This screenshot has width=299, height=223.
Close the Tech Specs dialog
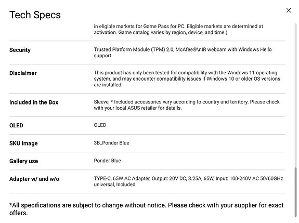(289, 10)
